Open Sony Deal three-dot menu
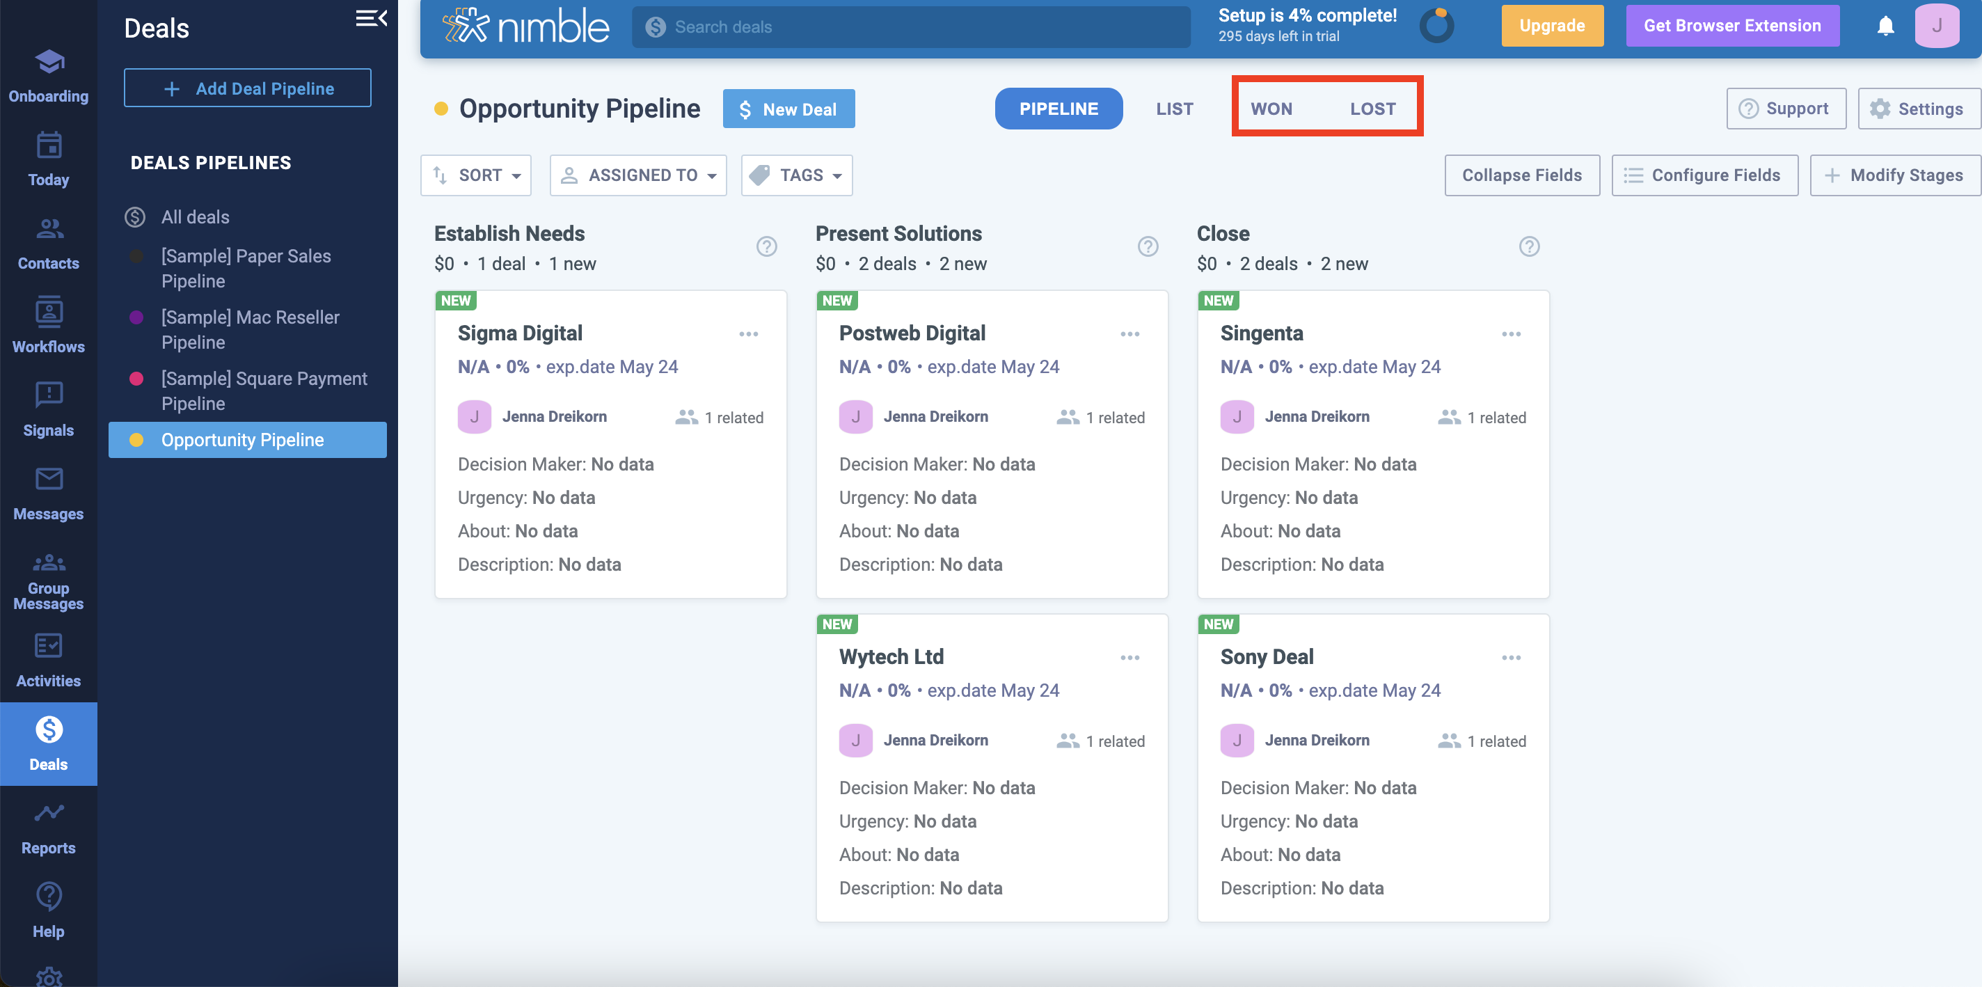Viewport: 1982px width, 987px height. (1510, 658)
